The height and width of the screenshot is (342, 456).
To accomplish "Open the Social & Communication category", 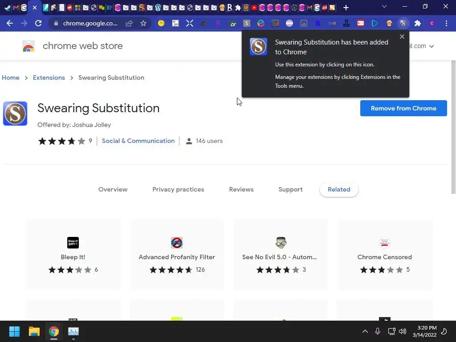I will (x=138, y=141).
